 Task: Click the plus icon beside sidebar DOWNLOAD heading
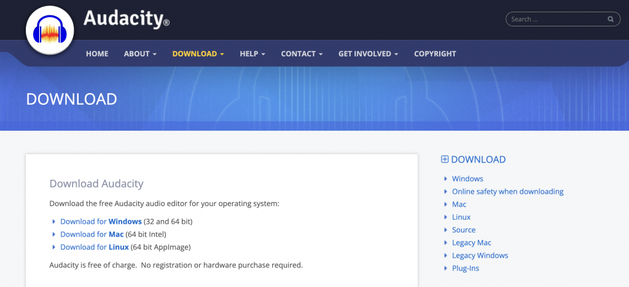tap(445, 159)
